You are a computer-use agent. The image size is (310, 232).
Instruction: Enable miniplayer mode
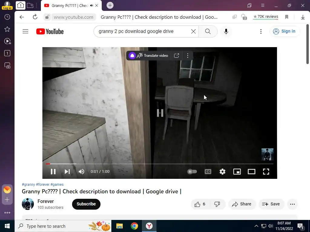[237, 172]
